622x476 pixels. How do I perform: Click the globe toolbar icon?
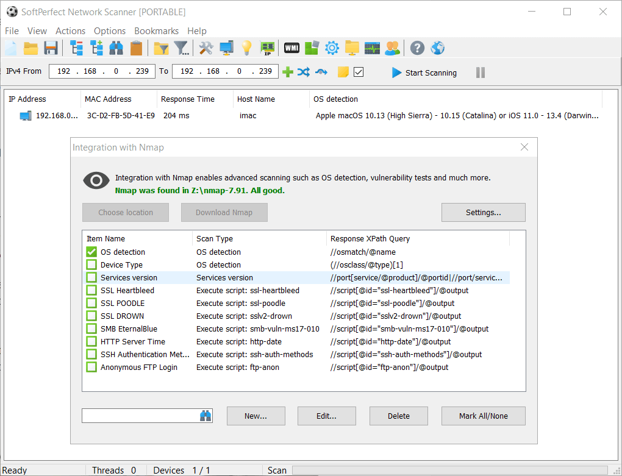point(438,48)
